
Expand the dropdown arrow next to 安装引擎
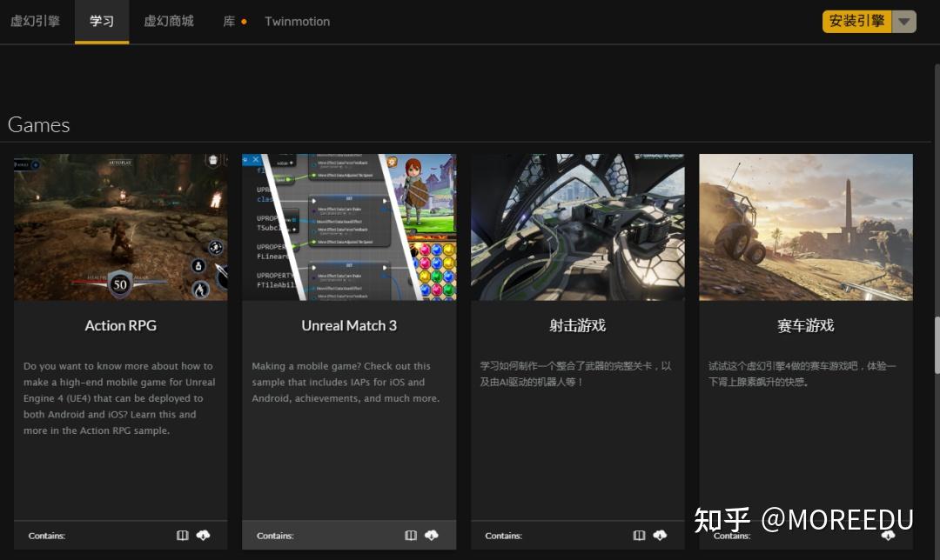click(904, 22)
